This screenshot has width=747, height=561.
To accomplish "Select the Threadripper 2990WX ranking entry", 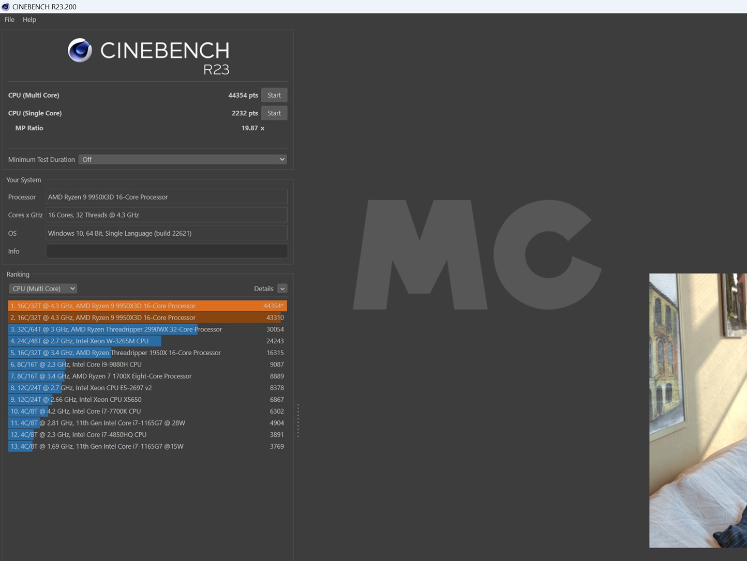I will [x=147, y=329].
